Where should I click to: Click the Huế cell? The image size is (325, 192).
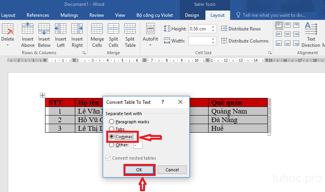(x=238, y=128)
